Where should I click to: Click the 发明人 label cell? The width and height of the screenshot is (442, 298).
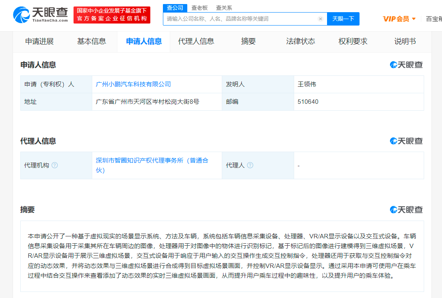tap(258, 84)
